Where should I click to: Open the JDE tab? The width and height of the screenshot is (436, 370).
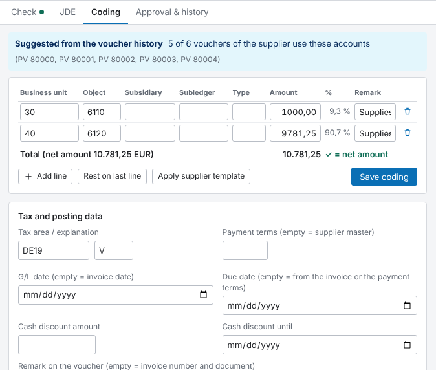pyautogui.click(x=67, y=12)
